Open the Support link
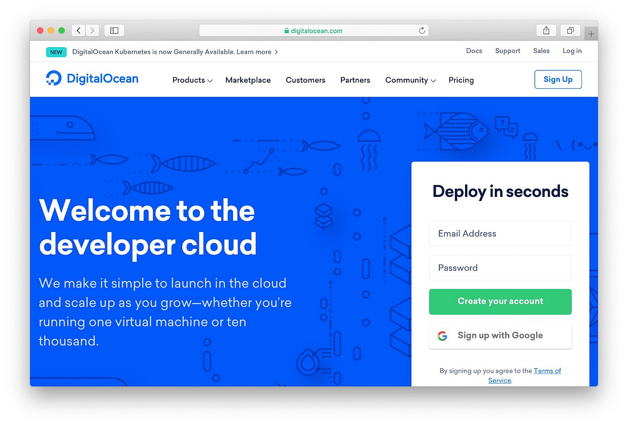Image resolution: width=628 pixels, height=426 pixels. coord(507,51)
